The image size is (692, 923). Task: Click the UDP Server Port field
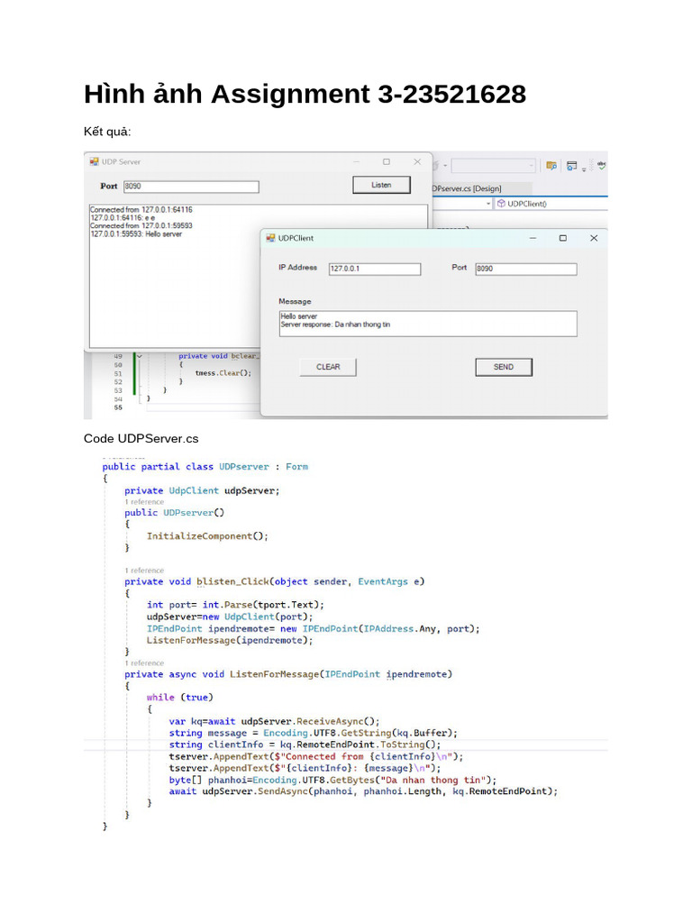click(190, 187)
